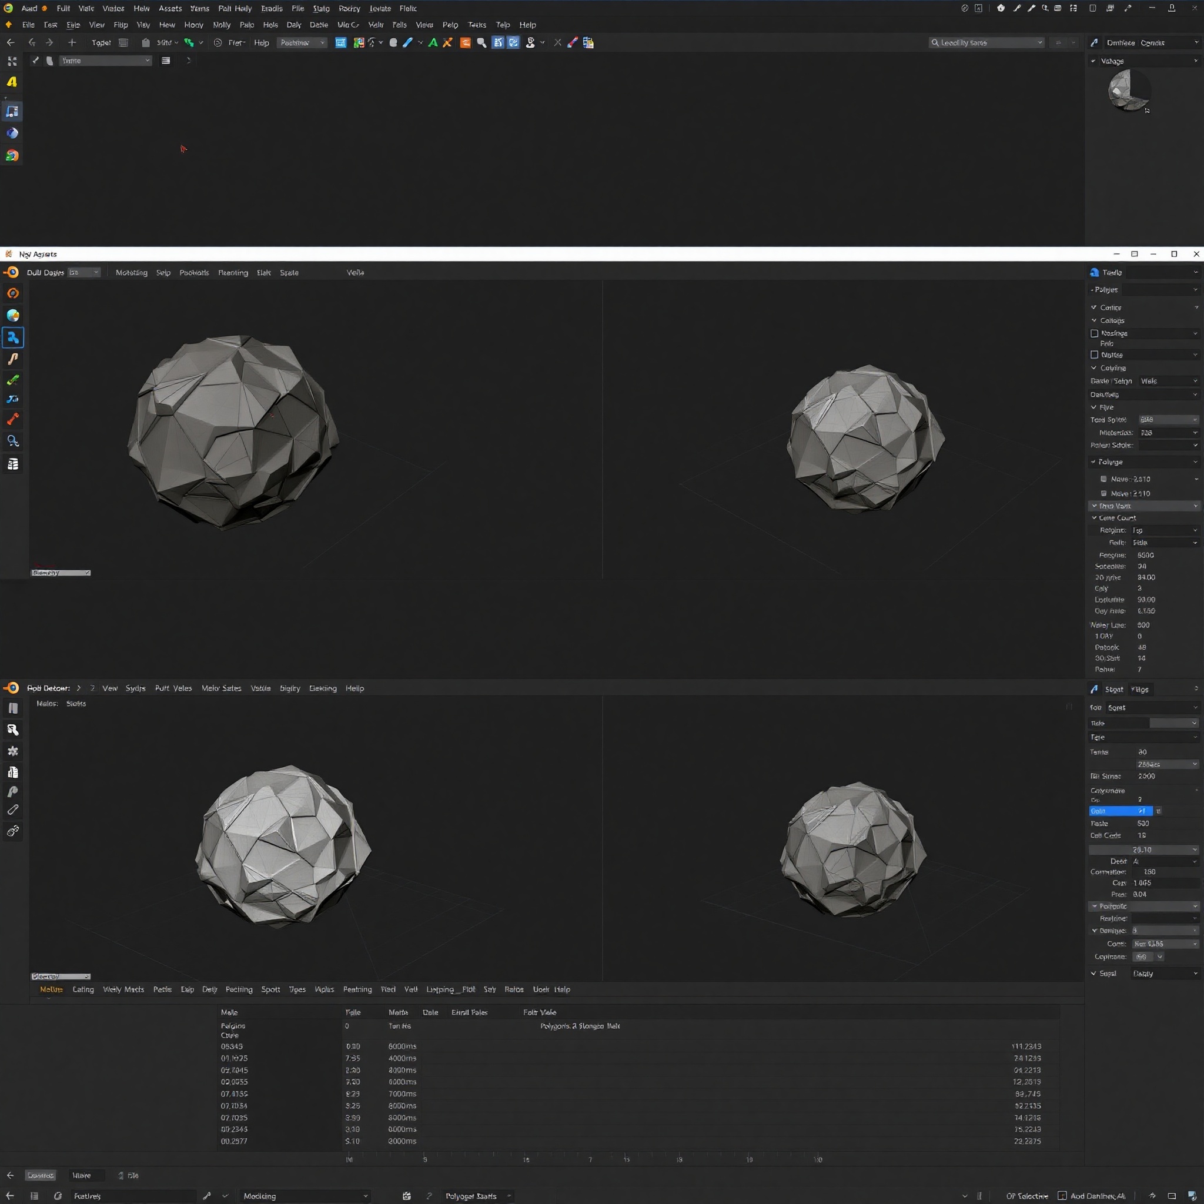Viewport: 1204px width, 1204px height.
Task: Select the green text tool icon in the toolbar
Action: click(433, 42)
